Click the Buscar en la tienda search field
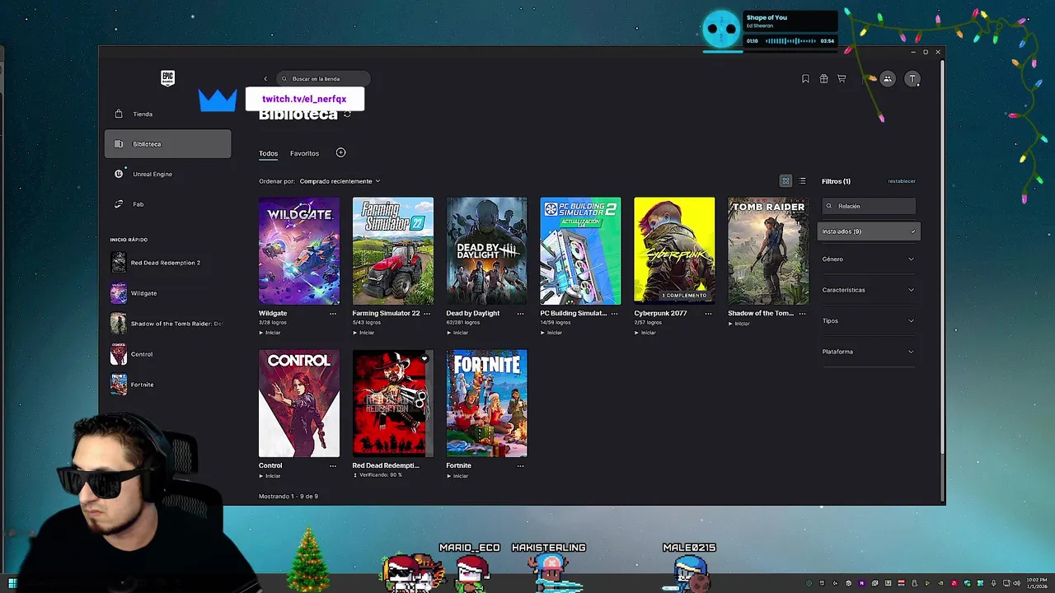 [323, 79]
